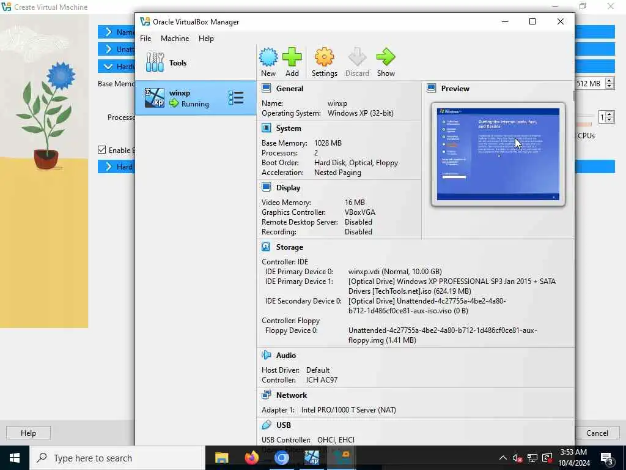This screenshot has width=626, height=470.
Task: Click the General section header icon
Action: point(267,88)
